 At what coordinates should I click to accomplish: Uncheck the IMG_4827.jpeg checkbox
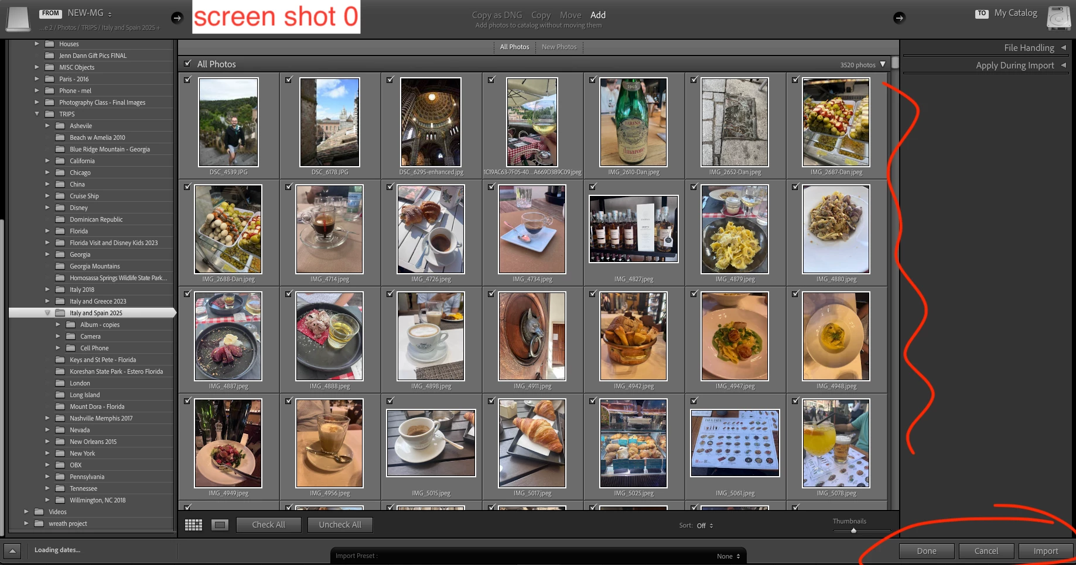pos(593,187)
